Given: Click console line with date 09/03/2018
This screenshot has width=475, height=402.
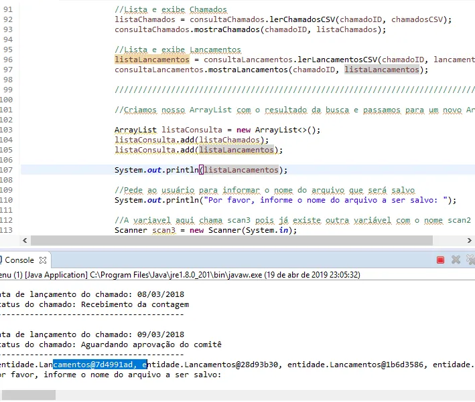Looking at the screenshot, I should (x=92, y=334).
